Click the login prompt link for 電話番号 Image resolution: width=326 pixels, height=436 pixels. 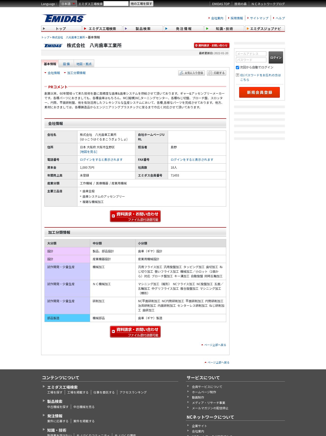pyautogui.click(x=101, y=159)
